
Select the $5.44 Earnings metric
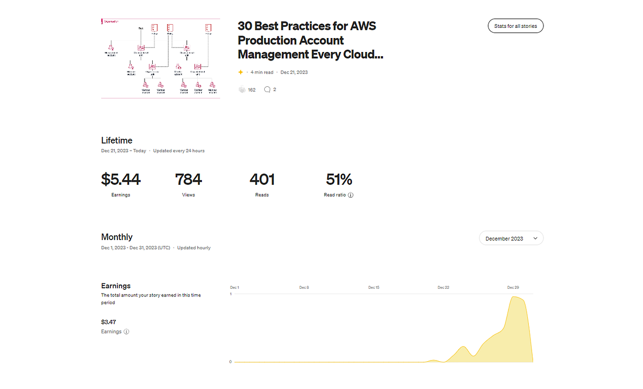click(x=121, y=184)
